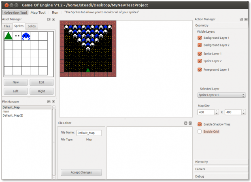Close the Asset Manager panel
251x182 pixels.
tap(53, 19)
